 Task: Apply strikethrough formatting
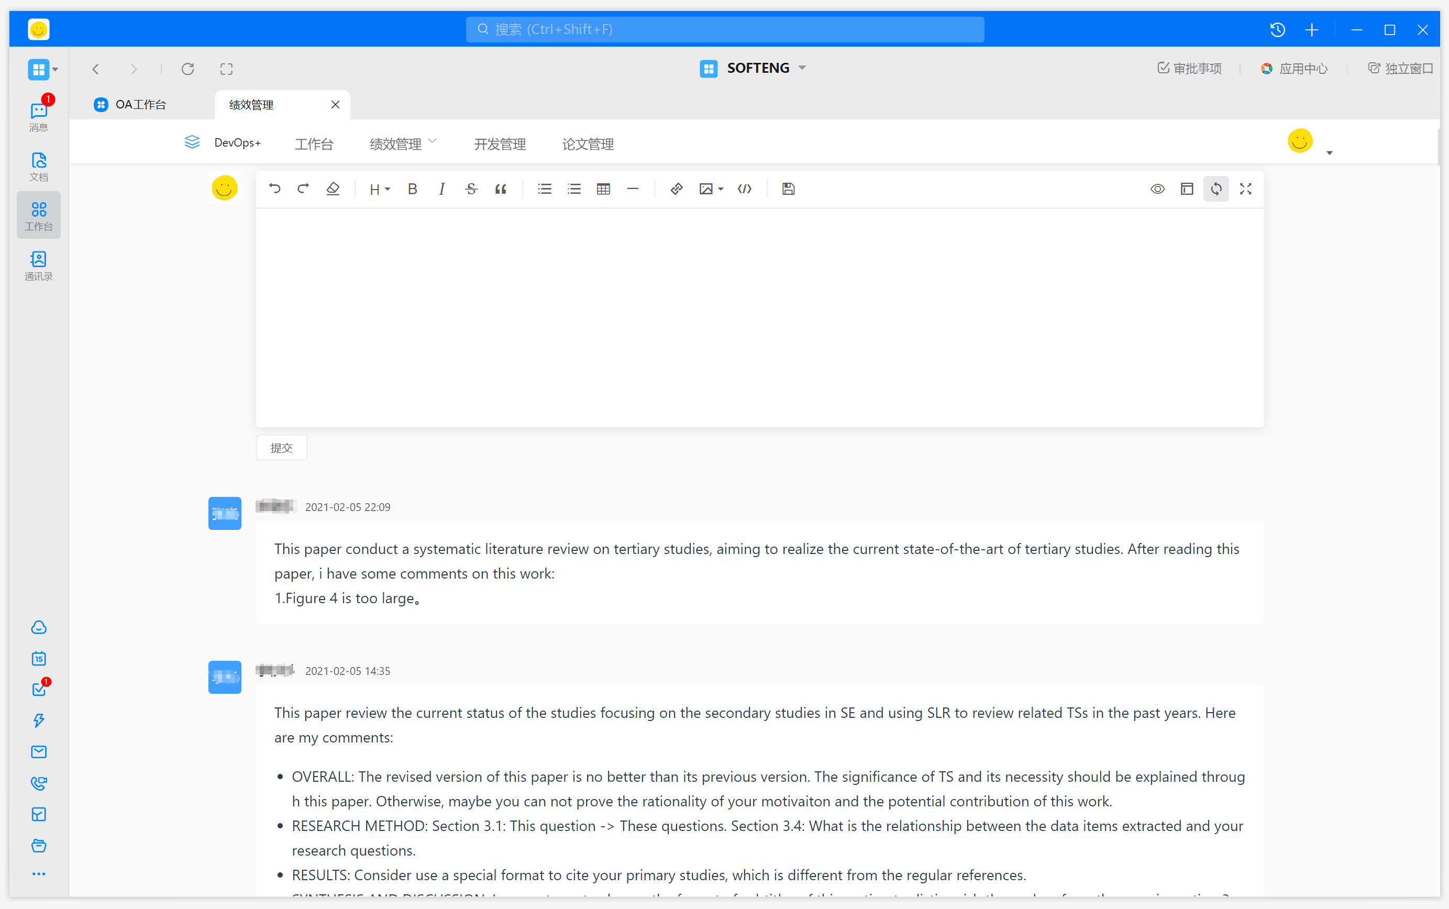471,190
